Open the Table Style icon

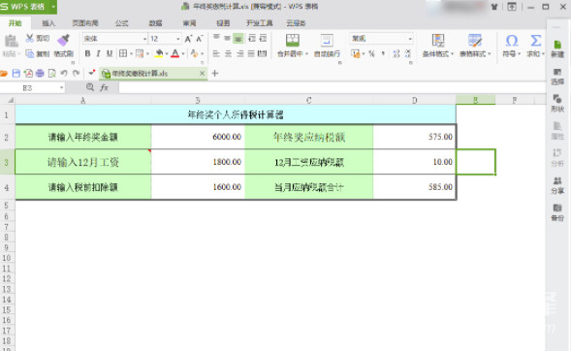click(x=475, y=40)
